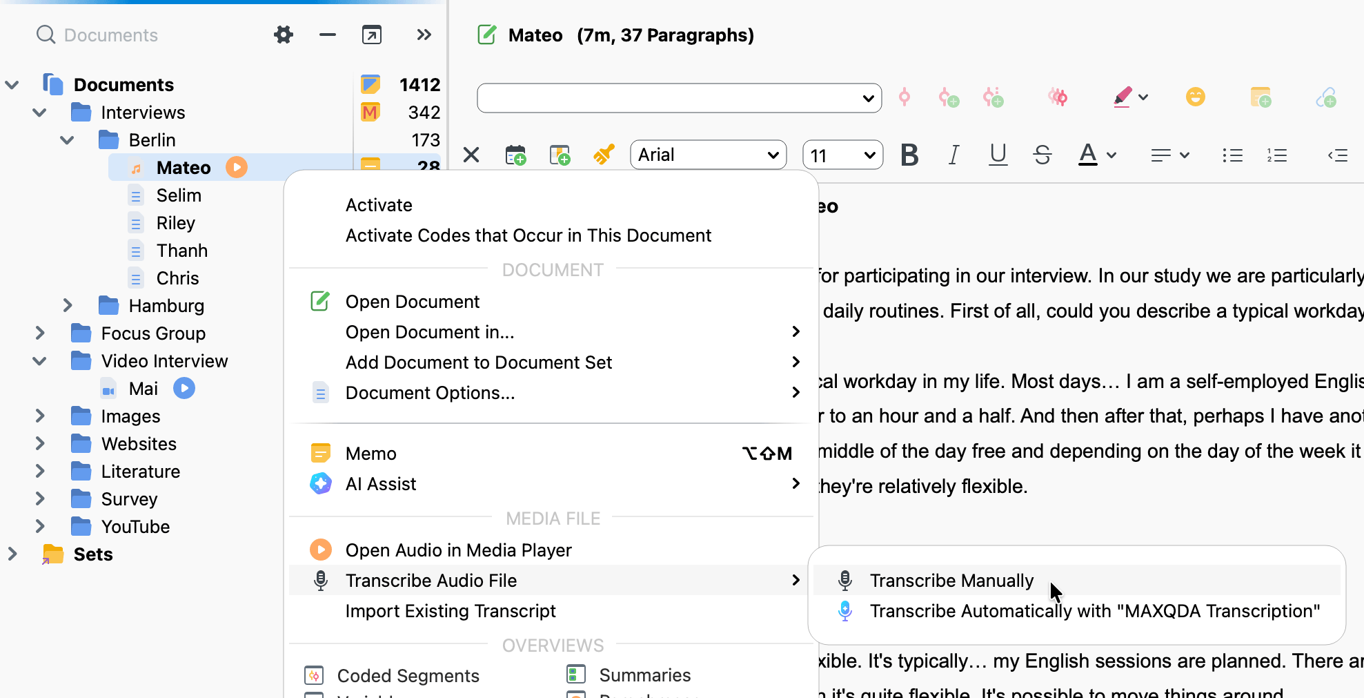
Task: Click the code with new code icon
Action: (949, 97)
